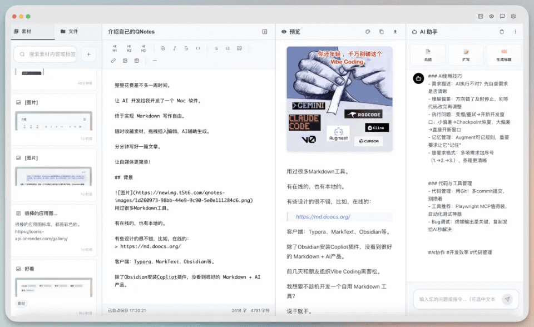Expand the editor with the fullscreen icon
534x327 pixels.
point(264,32)
